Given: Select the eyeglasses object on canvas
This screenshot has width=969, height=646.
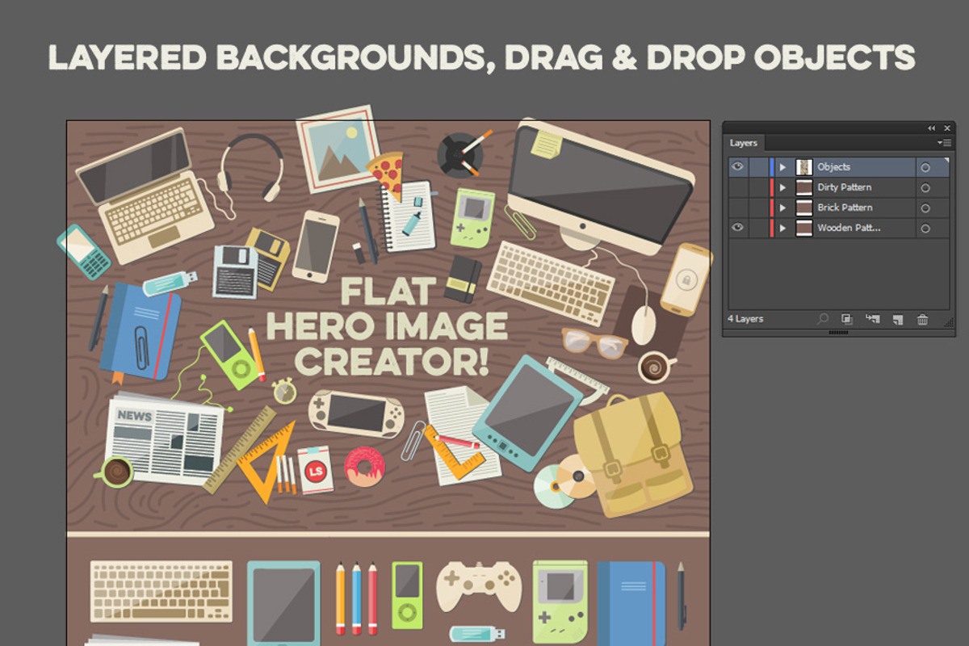Looking at the screenshot, I should click(x=594, y=342).
